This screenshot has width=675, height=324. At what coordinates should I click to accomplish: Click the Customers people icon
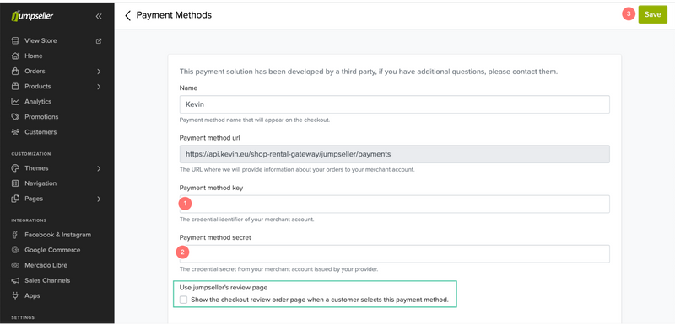pos(15,132)
